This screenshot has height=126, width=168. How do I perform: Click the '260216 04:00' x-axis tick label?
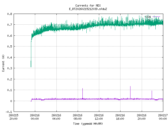point(56,117)
